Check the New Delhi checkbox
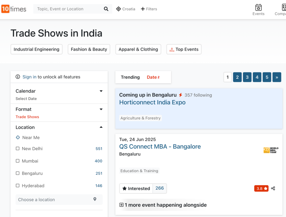This screenshot has height=217, width=286. pyautogui.click(x=18, y=149)
